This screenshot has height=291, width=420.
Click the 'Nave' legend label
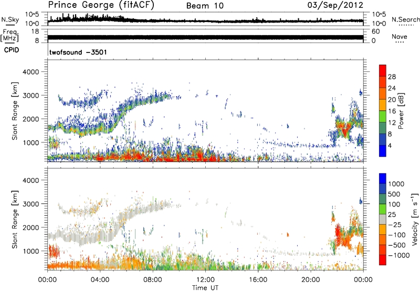pyautogui.click(x=399, y=36)
